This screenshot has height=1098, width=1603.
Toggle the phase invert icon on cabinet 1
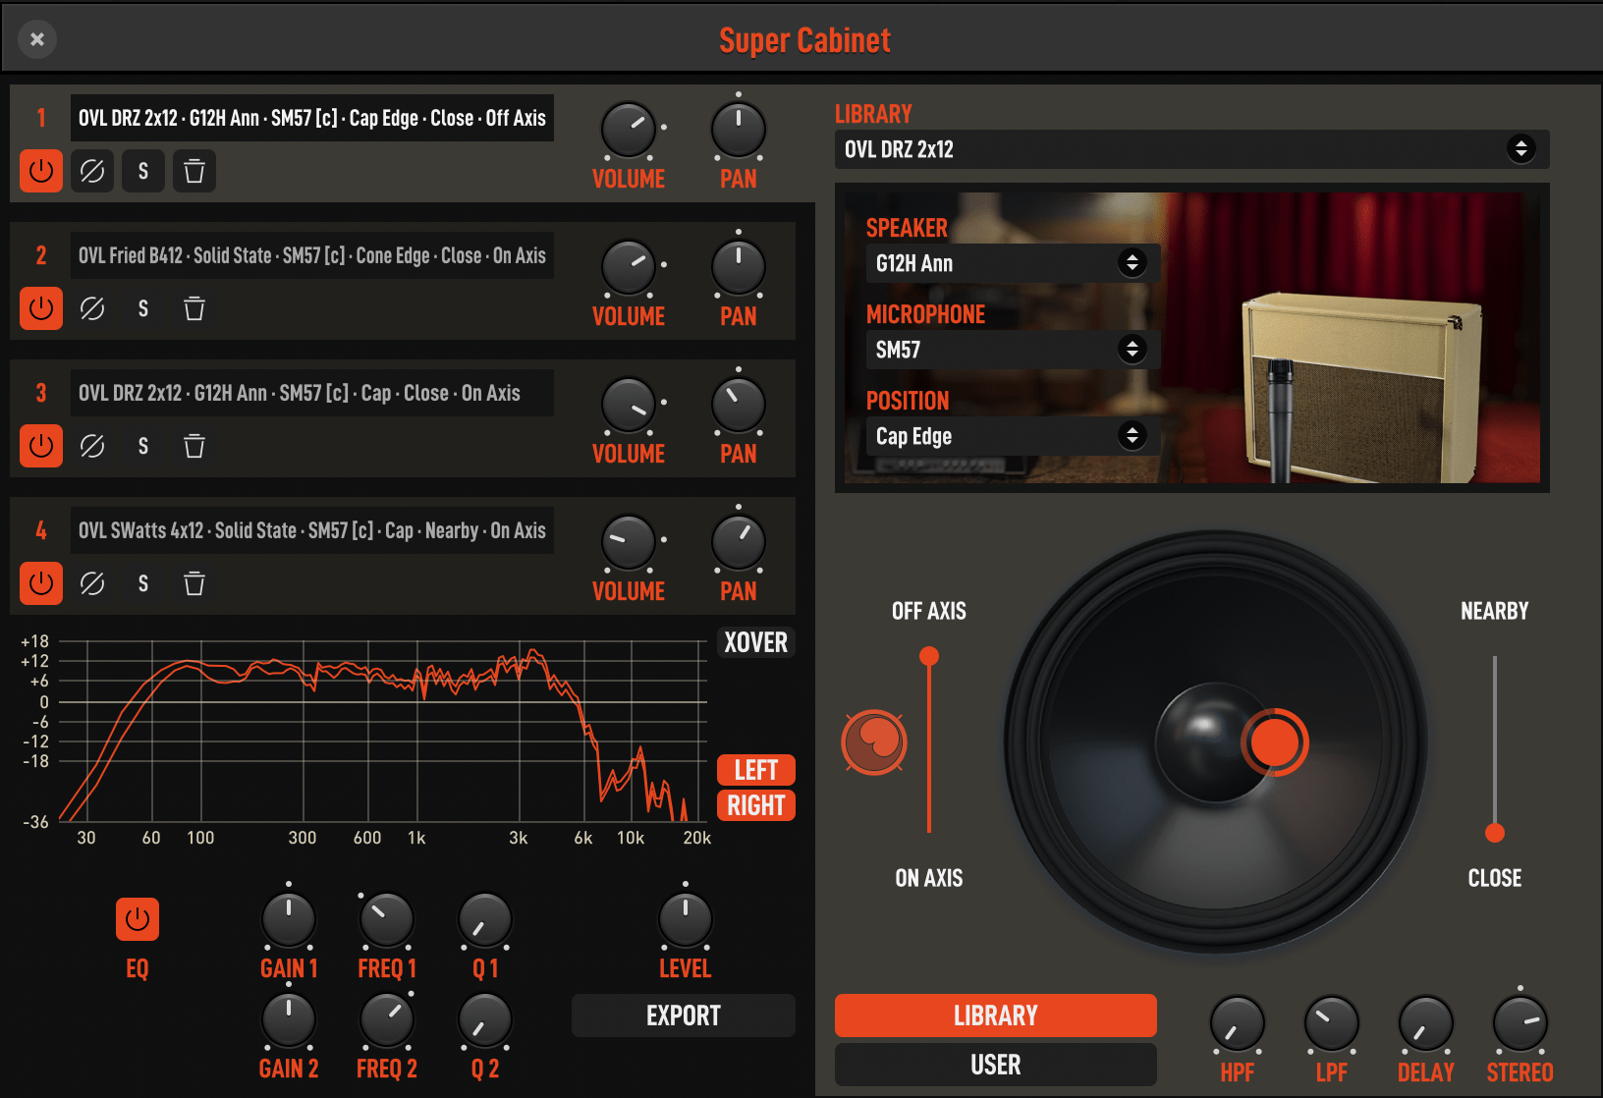[92, 171]
